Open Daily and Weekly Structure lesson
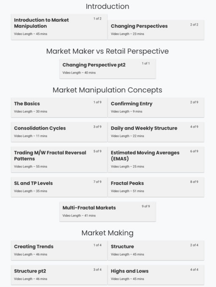216x287 pixels. coord(156,132)
